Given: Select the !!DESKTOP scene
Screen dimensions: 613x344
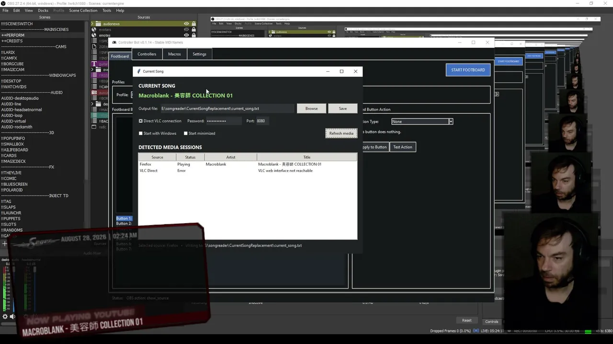Looking at the screenshot, I should tap(43, 81).
